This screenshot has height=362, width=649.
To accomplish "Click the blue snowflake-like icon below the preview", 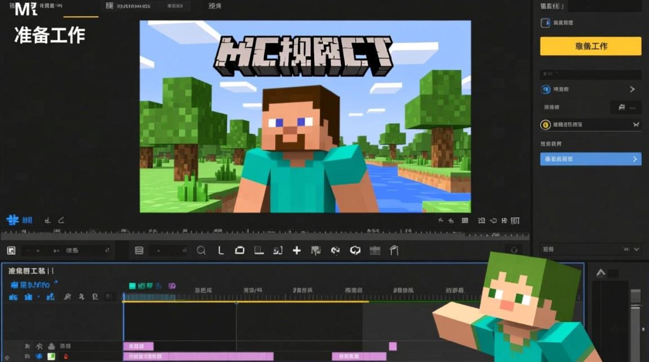I will pos(13,221).
